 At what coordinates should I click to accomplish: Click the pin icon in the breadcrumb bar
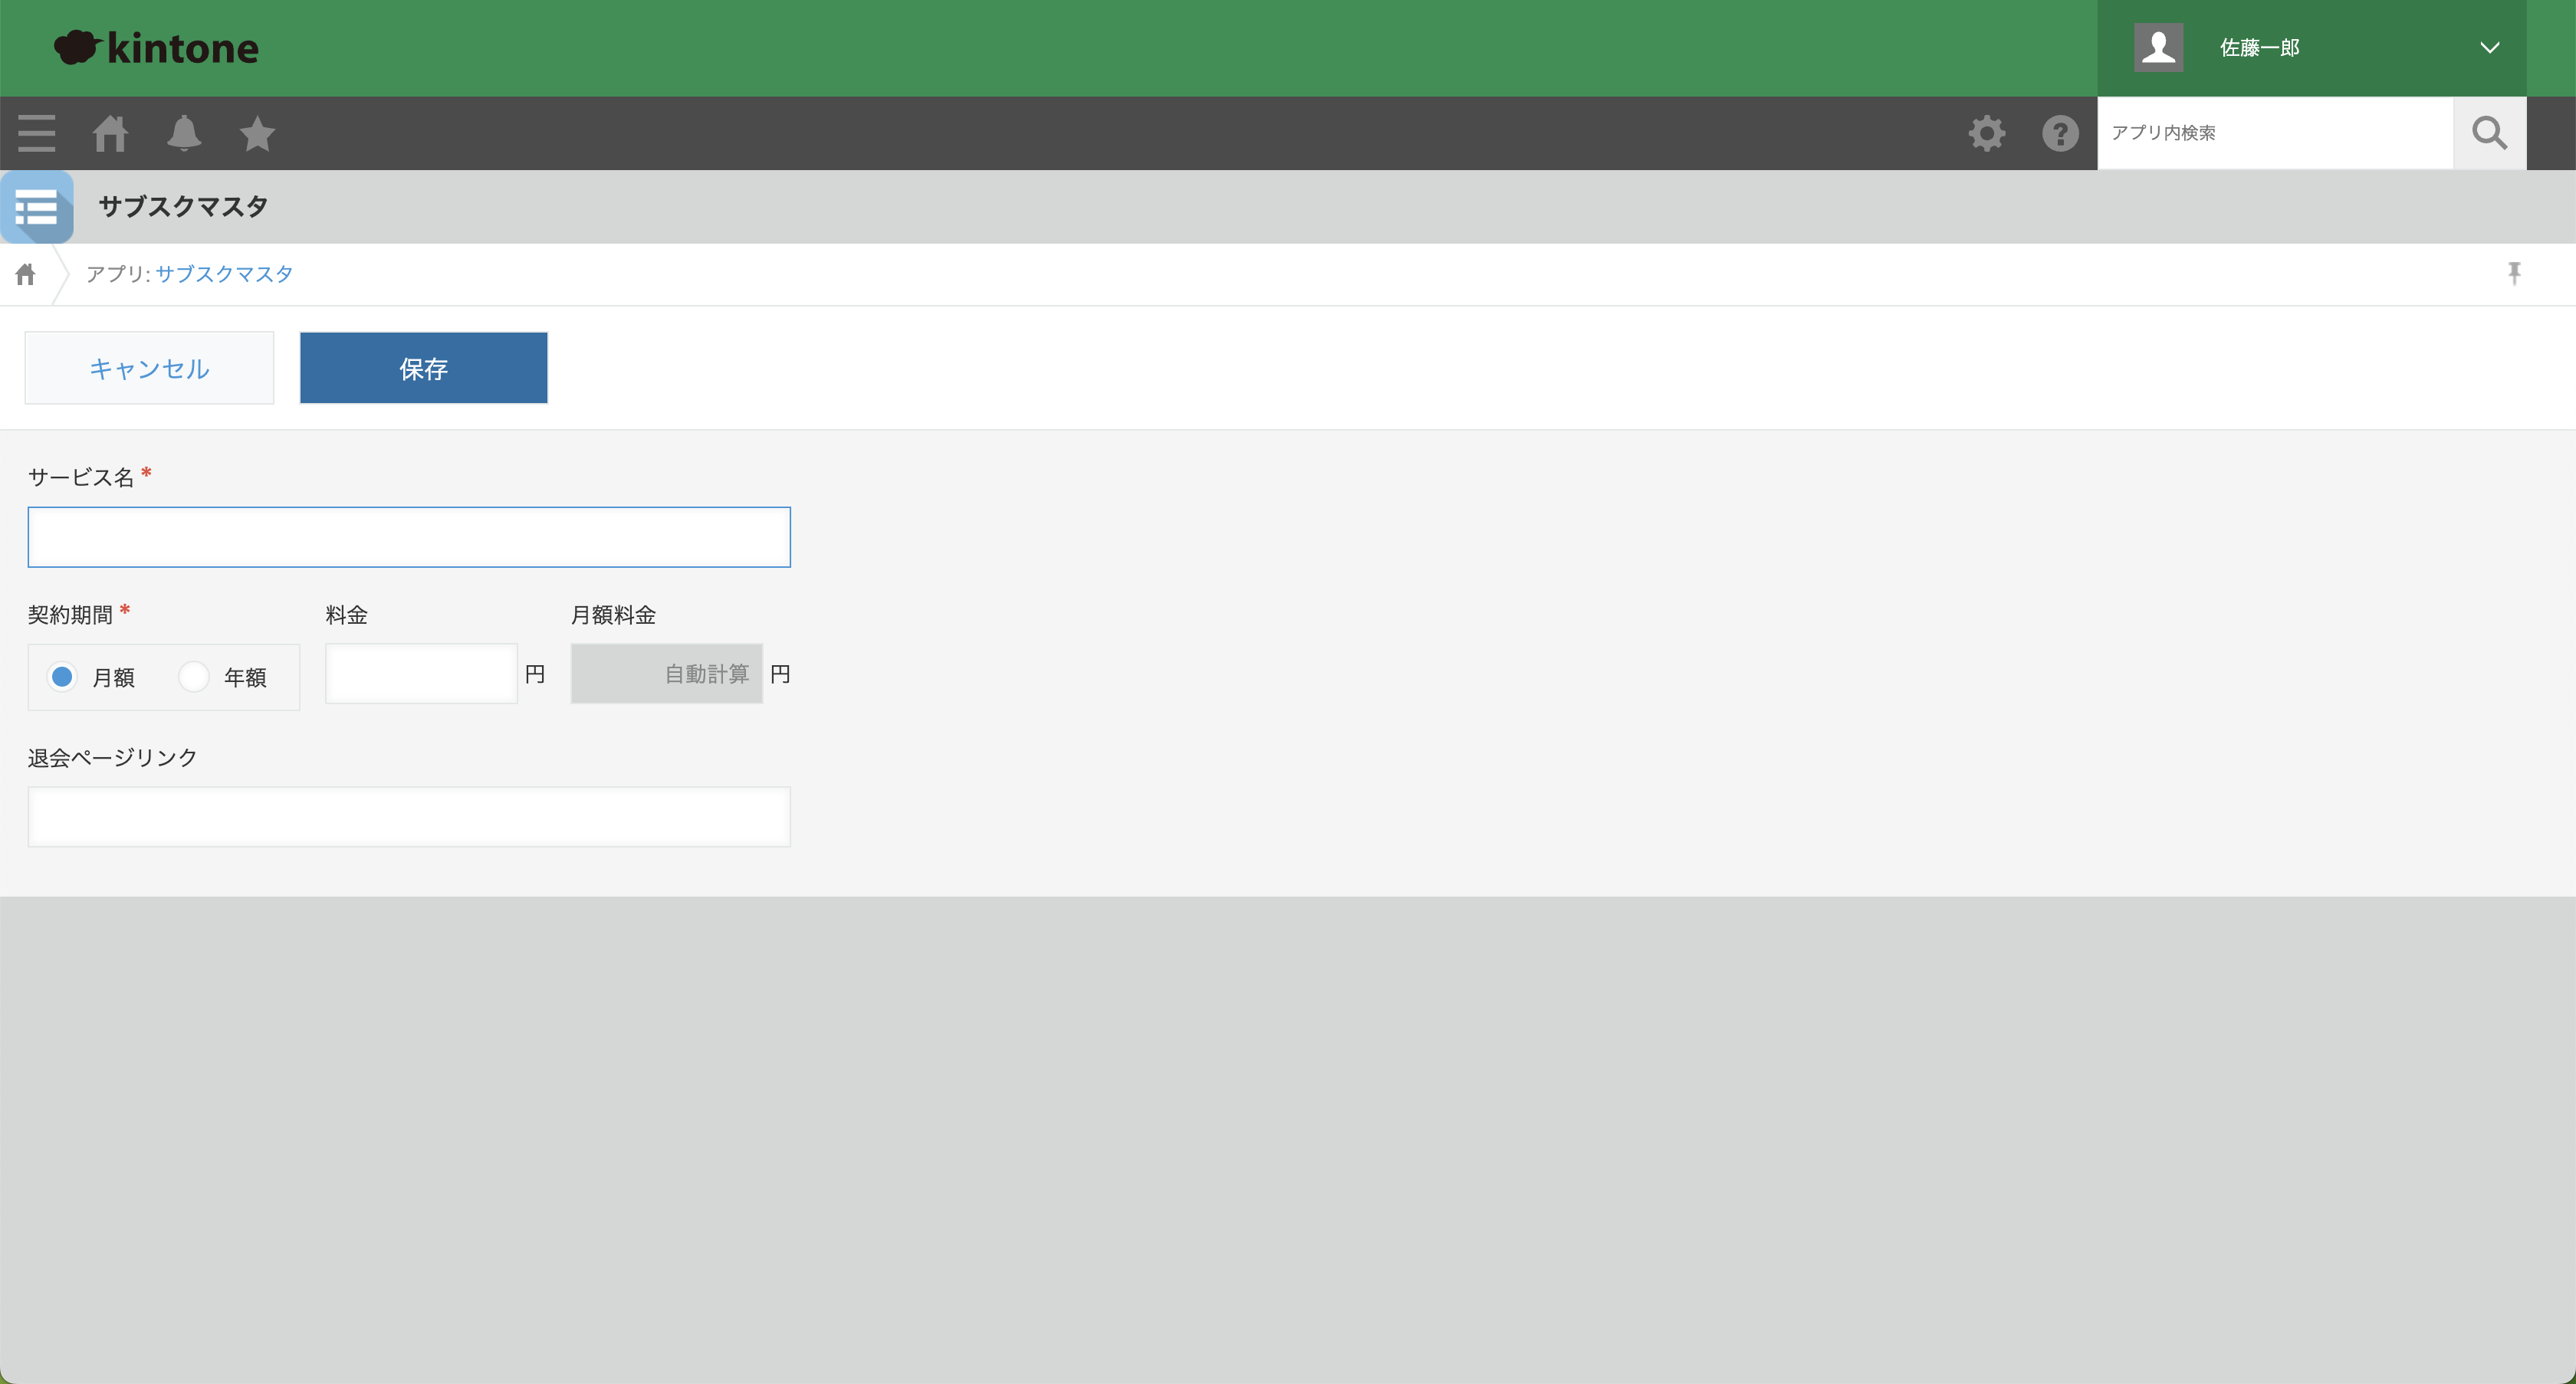(x=2514, y=273)
